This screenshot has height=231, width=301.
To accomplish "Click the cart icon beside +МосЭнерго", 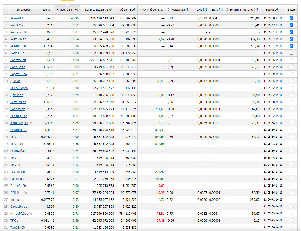I will 31,123.
